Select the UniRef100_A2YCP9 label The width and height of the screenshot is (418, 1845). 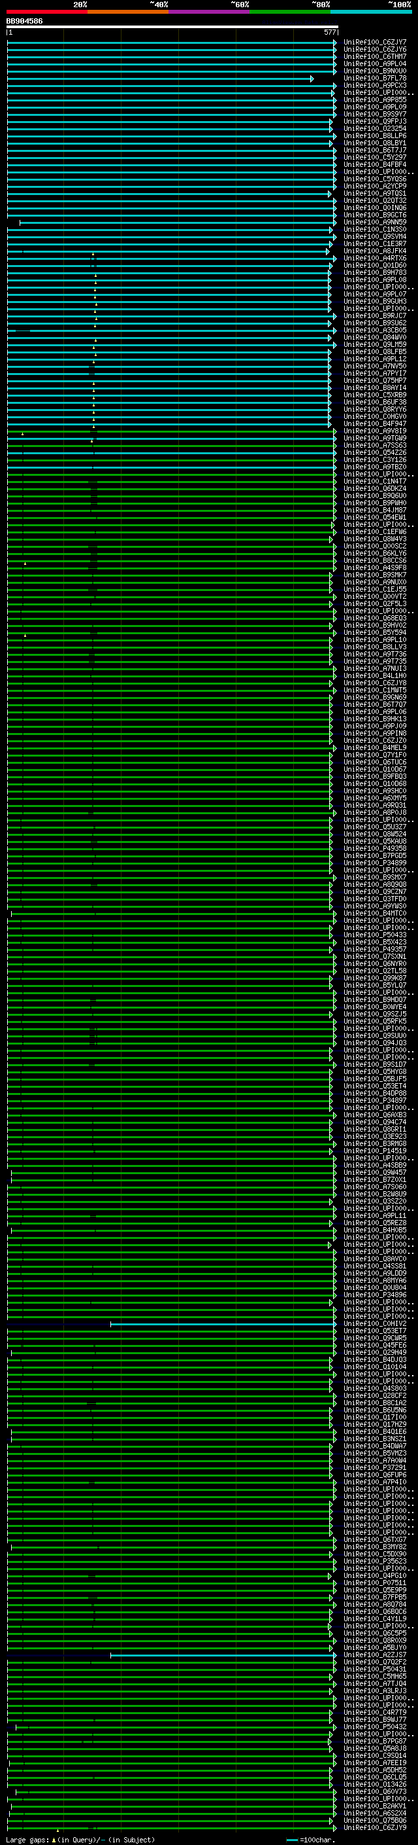tap(374, 187)
